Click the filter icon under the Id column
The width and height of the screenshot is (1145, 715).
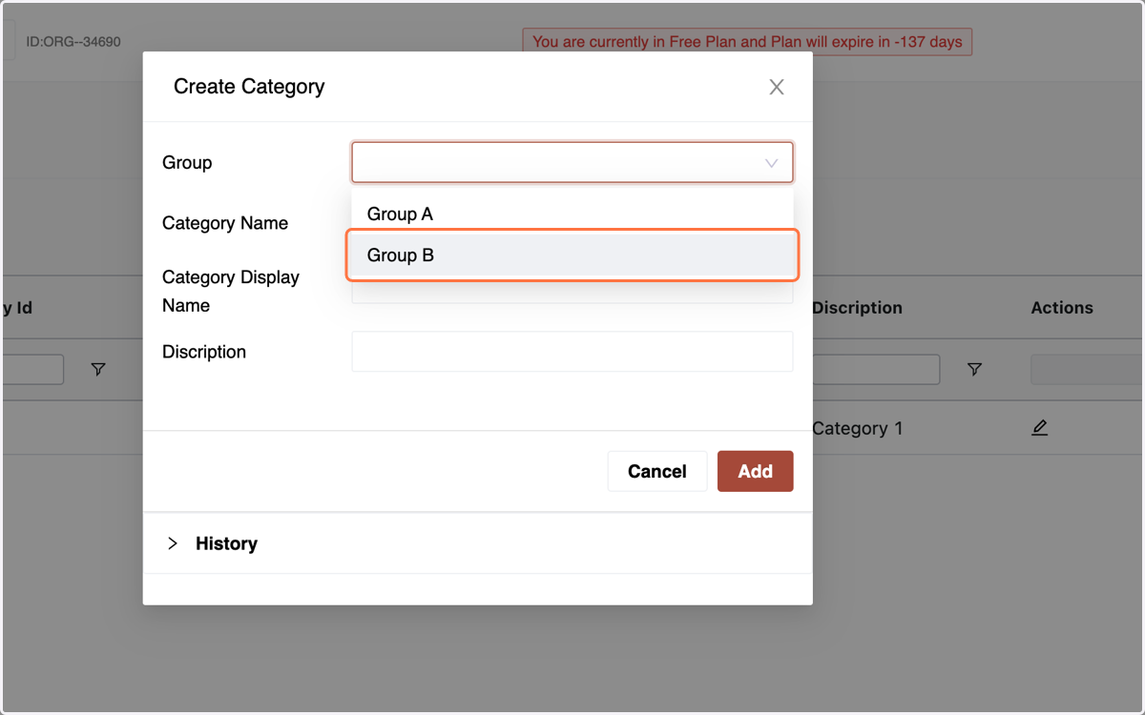(x=98, y=369)
